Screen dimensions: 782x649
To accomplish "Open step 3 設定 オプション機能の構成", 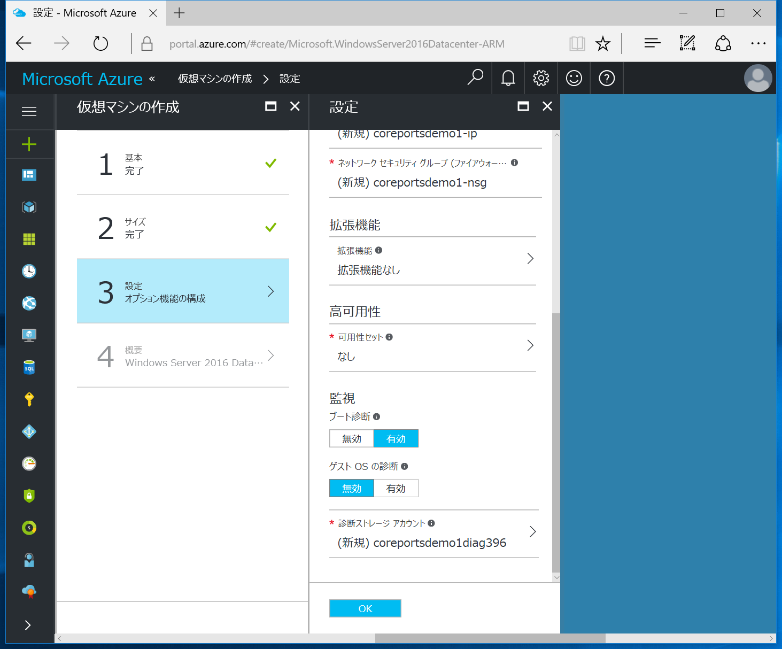I will [x=183, y=291].
